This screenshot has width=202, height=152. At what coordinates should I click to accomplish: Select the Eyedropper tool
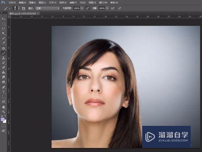pos(4,43)
